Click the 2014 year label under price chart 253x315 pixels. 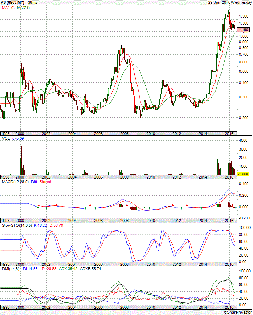pyautogui.click(x=203, y=134)
